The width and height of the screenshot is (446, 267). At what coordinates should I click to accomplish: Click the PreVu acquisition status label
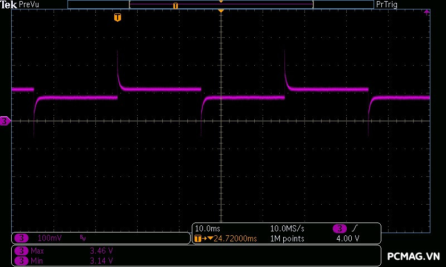tap(29, 4)
